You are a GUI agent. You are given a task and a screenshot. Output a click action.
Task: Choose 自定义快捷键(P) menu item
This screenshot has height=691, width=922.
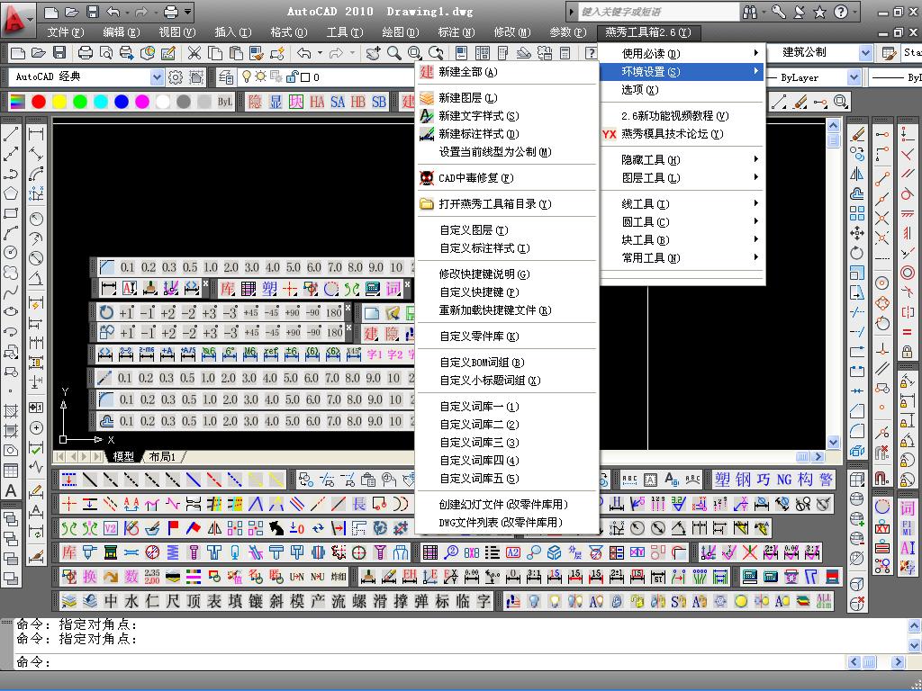506,292
